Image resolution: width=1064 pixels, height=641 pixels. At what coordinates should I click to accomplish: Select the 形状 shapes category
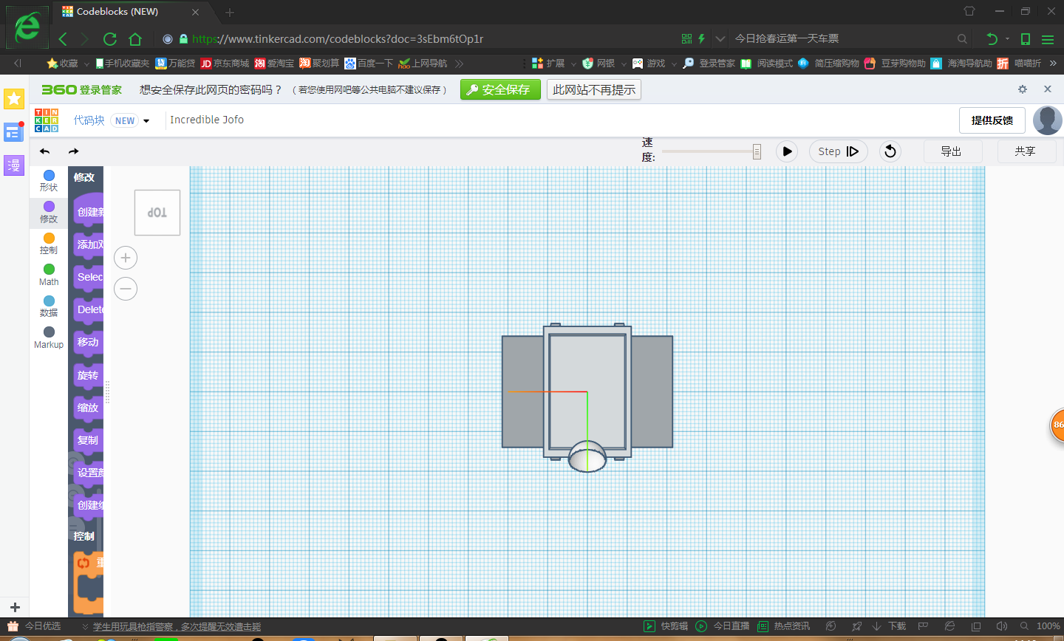49,180
